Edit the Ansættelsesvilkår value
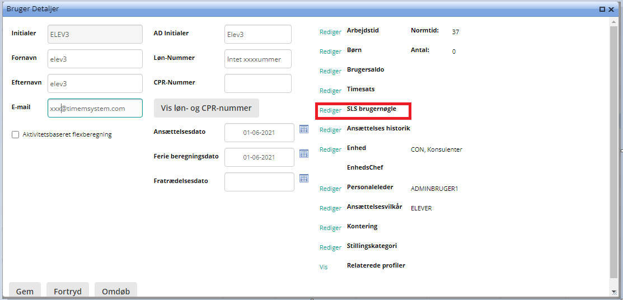 [330, 208]
